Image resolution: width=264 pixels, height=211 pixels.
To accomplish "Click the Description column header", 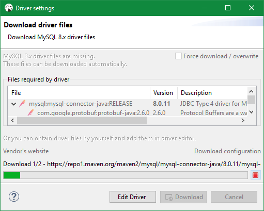I will 212,93.
